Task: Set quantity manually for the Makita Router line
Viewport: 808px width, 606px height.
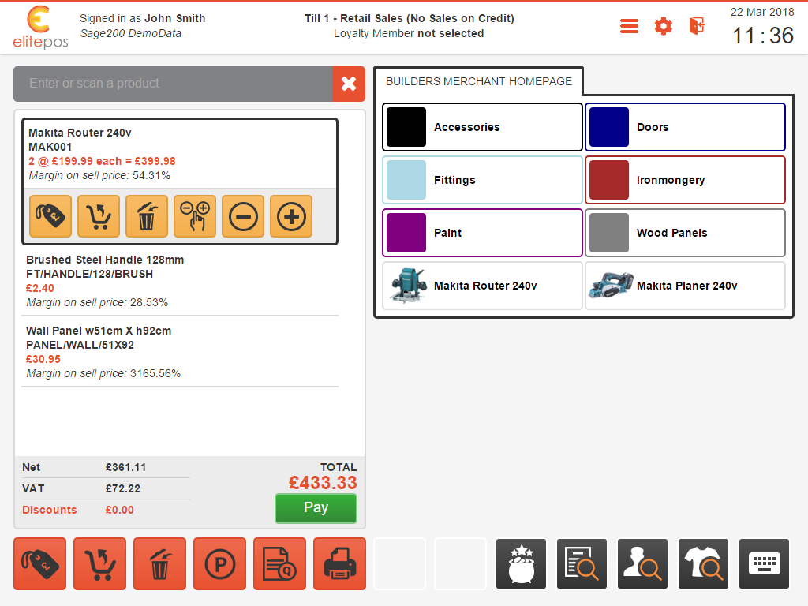Action: [x=195, y=216]
